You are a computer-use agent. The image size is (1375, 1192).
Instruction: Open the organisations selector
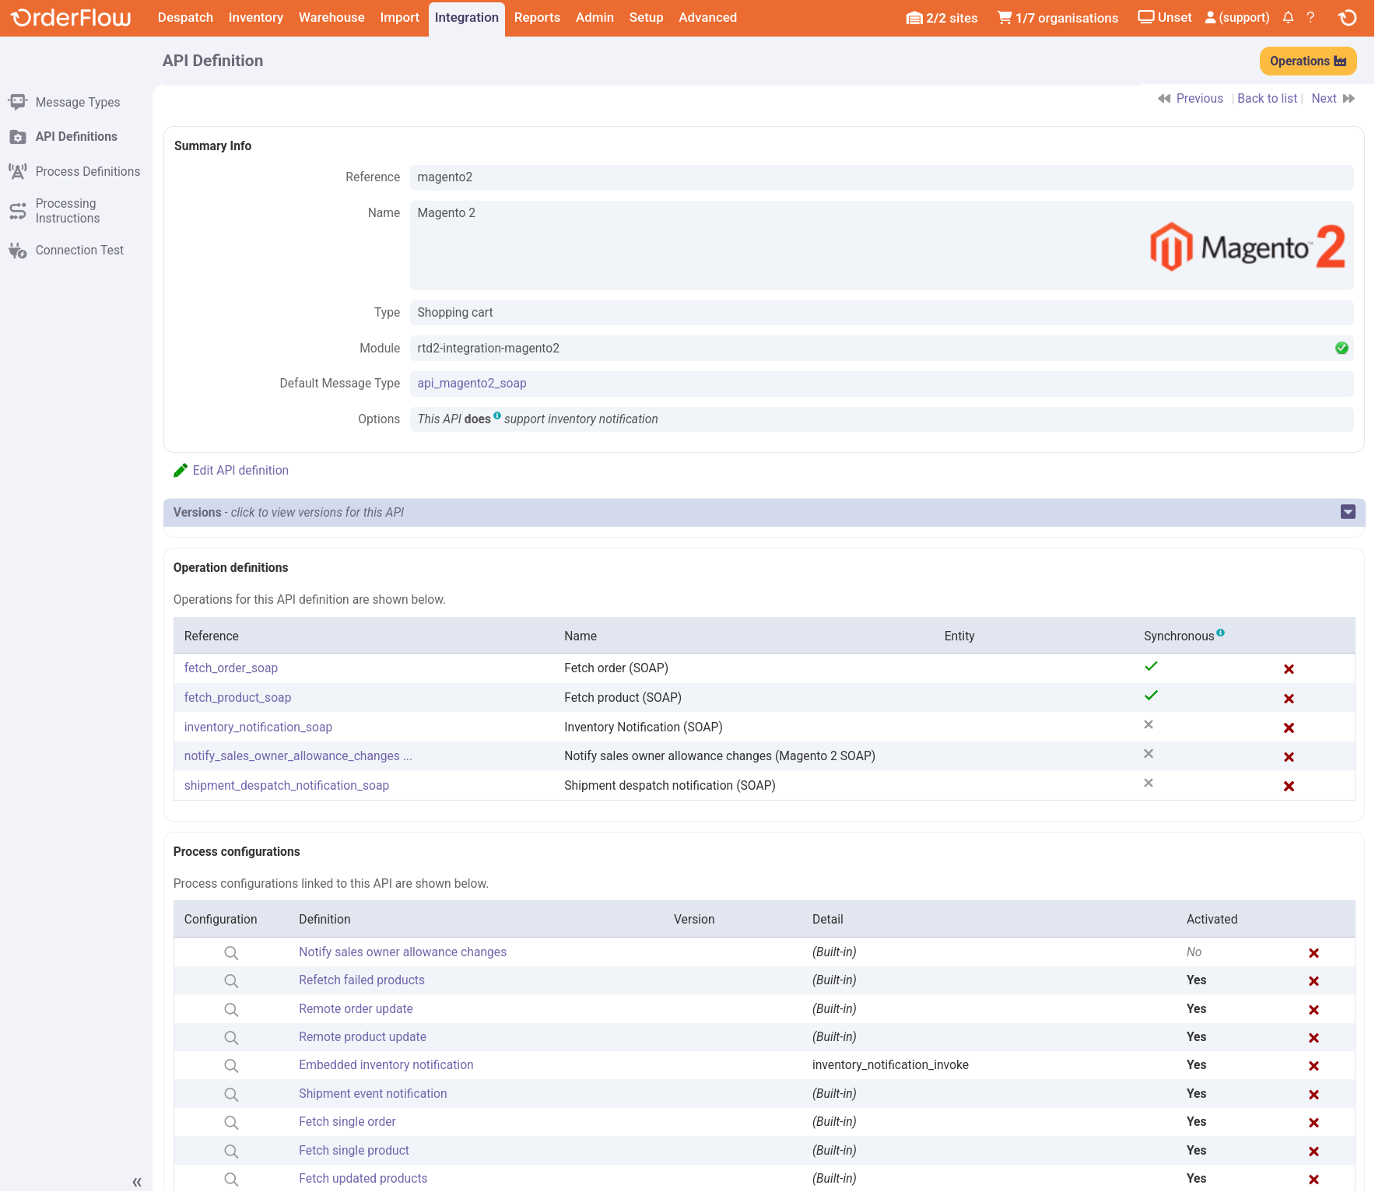1058,18
